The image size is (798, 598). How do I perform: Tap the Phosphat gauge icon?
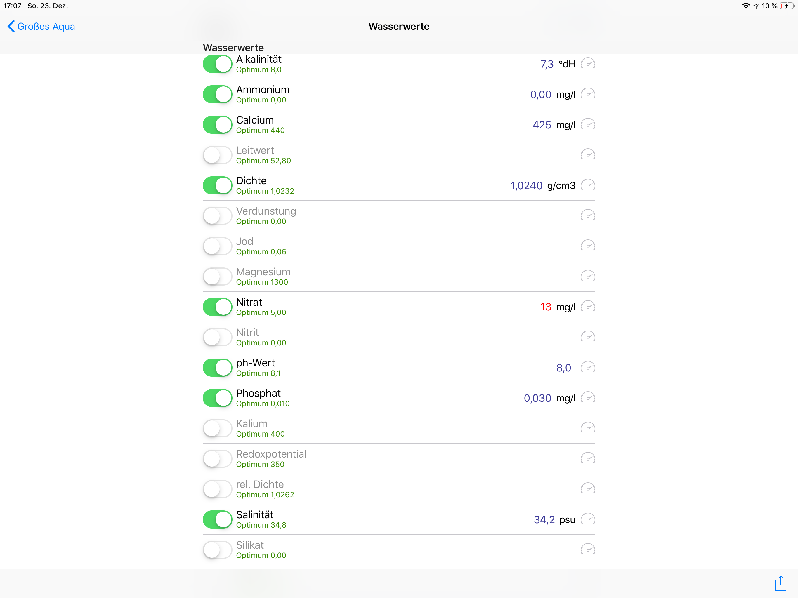point(588,398)
